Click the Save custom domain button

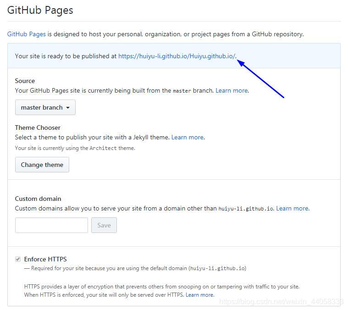104,225
